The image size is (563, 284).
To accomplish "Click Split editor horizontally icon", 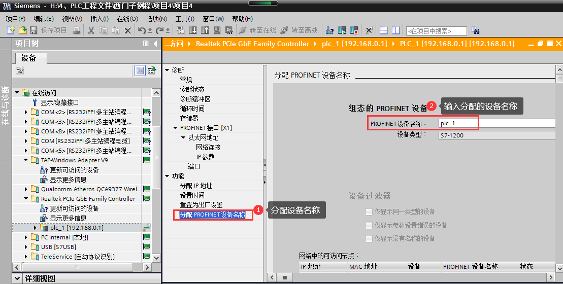I will click(x=384, y=30).
